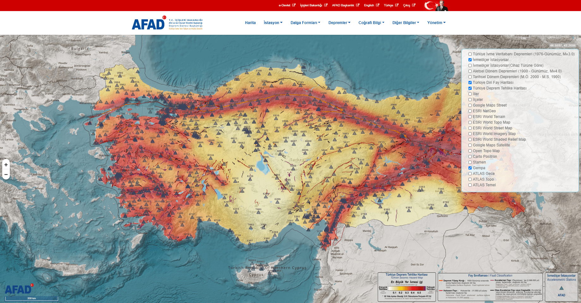Screen dimensions: 581x303
Task: Uncheck İvmeölçer İstasyonlar layer
Action: 470,60
